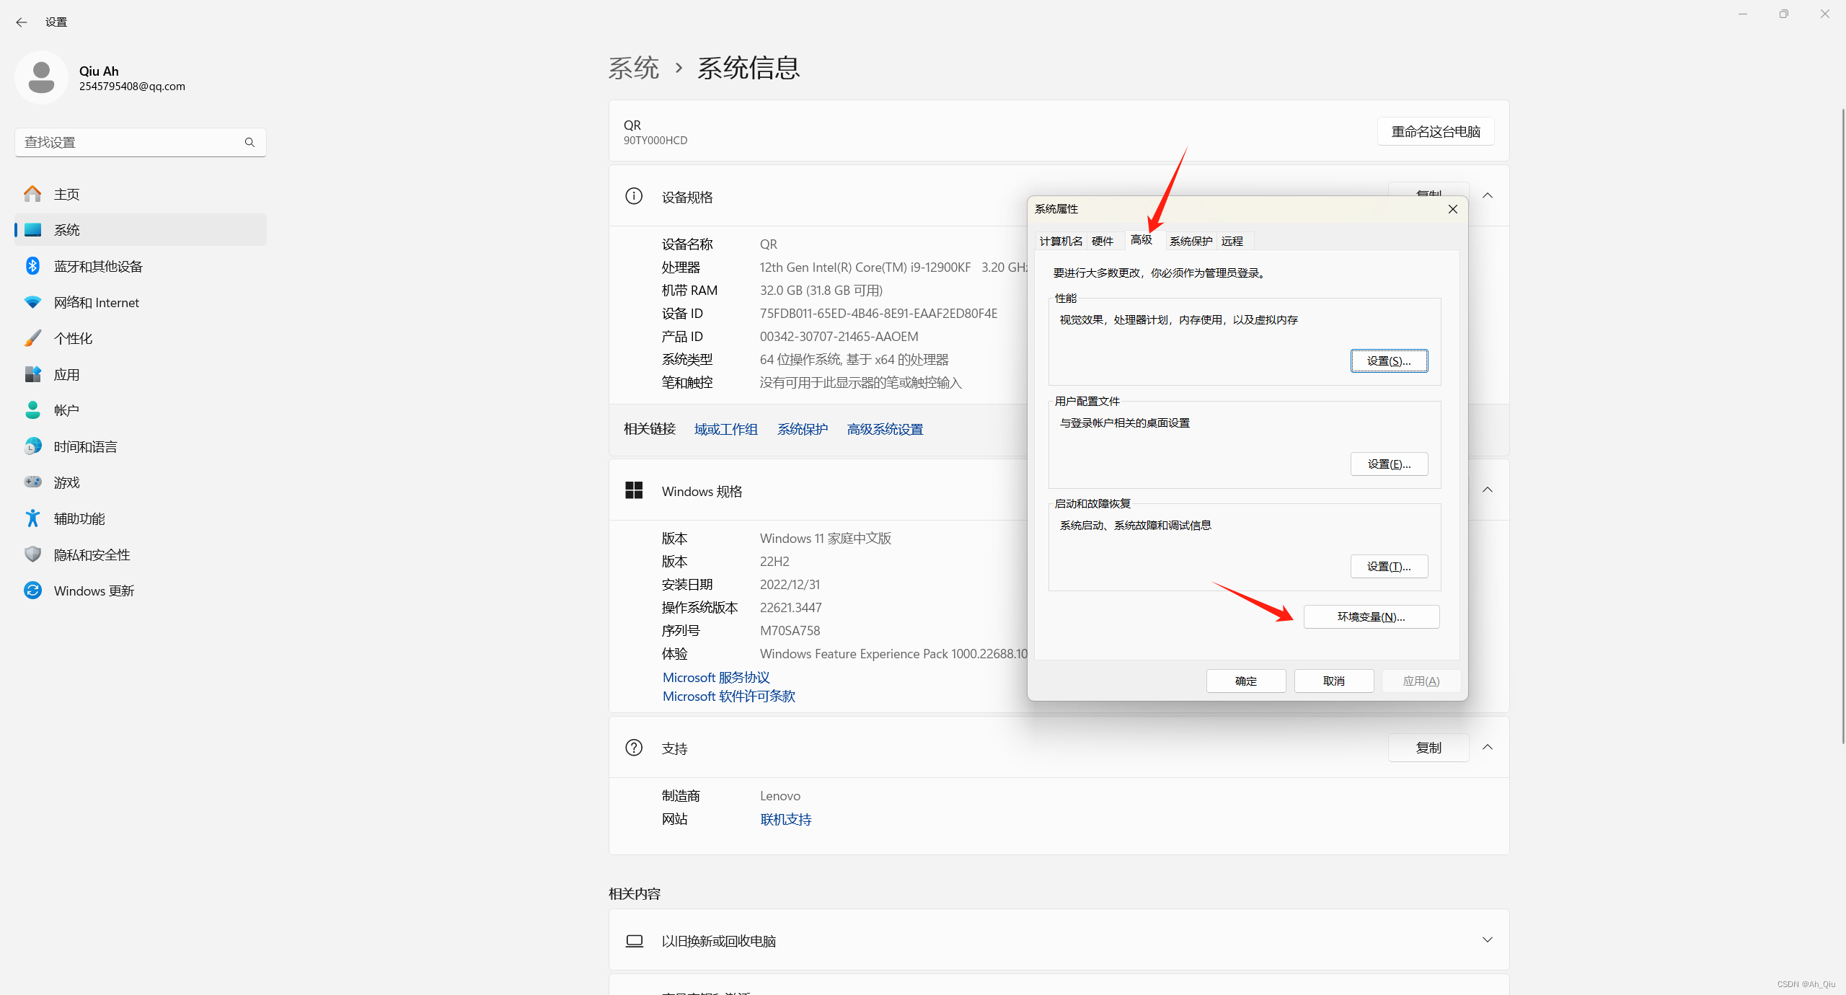Open the Time and language icon
Screen dimensions: 1846x995
tap(32, 446)
